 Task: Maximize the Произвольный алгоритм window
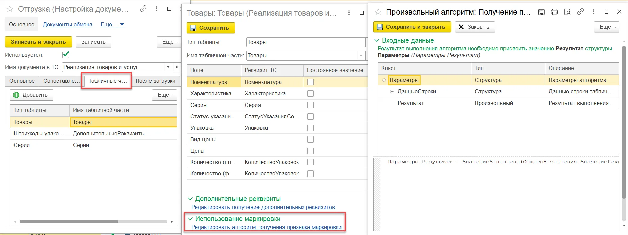[606, 12]
